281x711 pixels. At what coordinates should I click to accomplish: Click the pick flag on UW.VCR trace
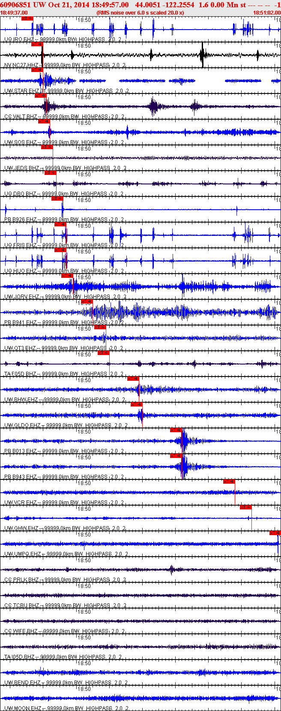[229, 482]
